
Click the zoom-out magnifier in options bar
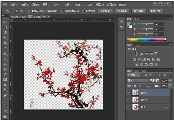click(x=22, y=11)
